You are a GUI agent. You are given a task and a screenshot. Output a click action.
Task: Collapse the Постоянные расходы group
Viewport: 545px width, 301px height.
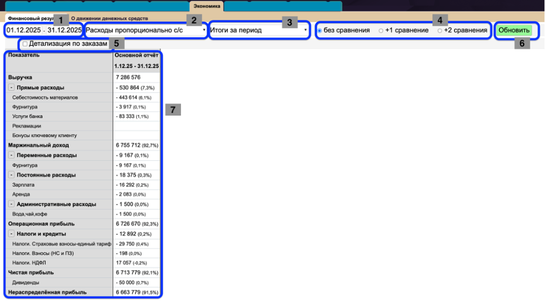point(11,175)
